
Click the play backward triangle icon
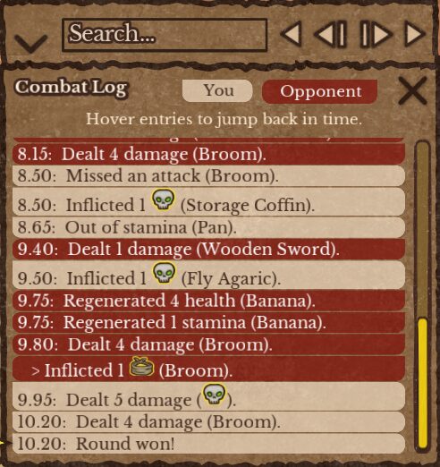coord(292,34)
